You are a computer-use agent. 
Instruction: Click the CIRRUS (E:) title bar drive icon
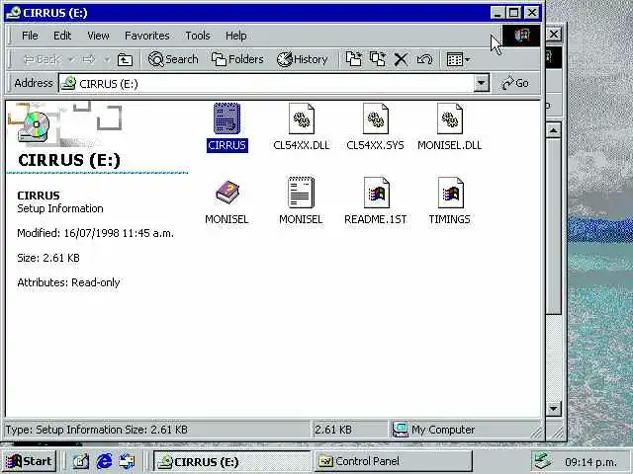pyautogui.click(x=13, y=13)
